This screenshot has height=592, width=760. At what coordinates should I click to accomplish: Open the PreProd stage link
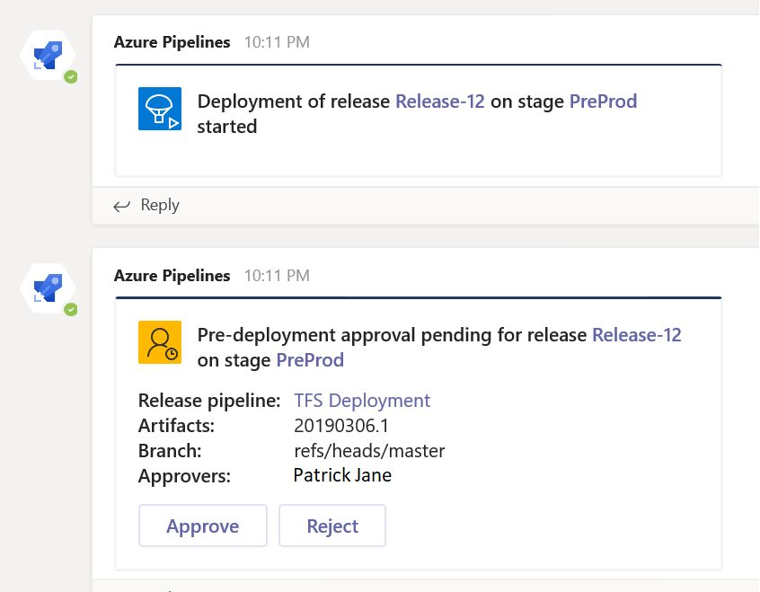[x=603, y=101]
